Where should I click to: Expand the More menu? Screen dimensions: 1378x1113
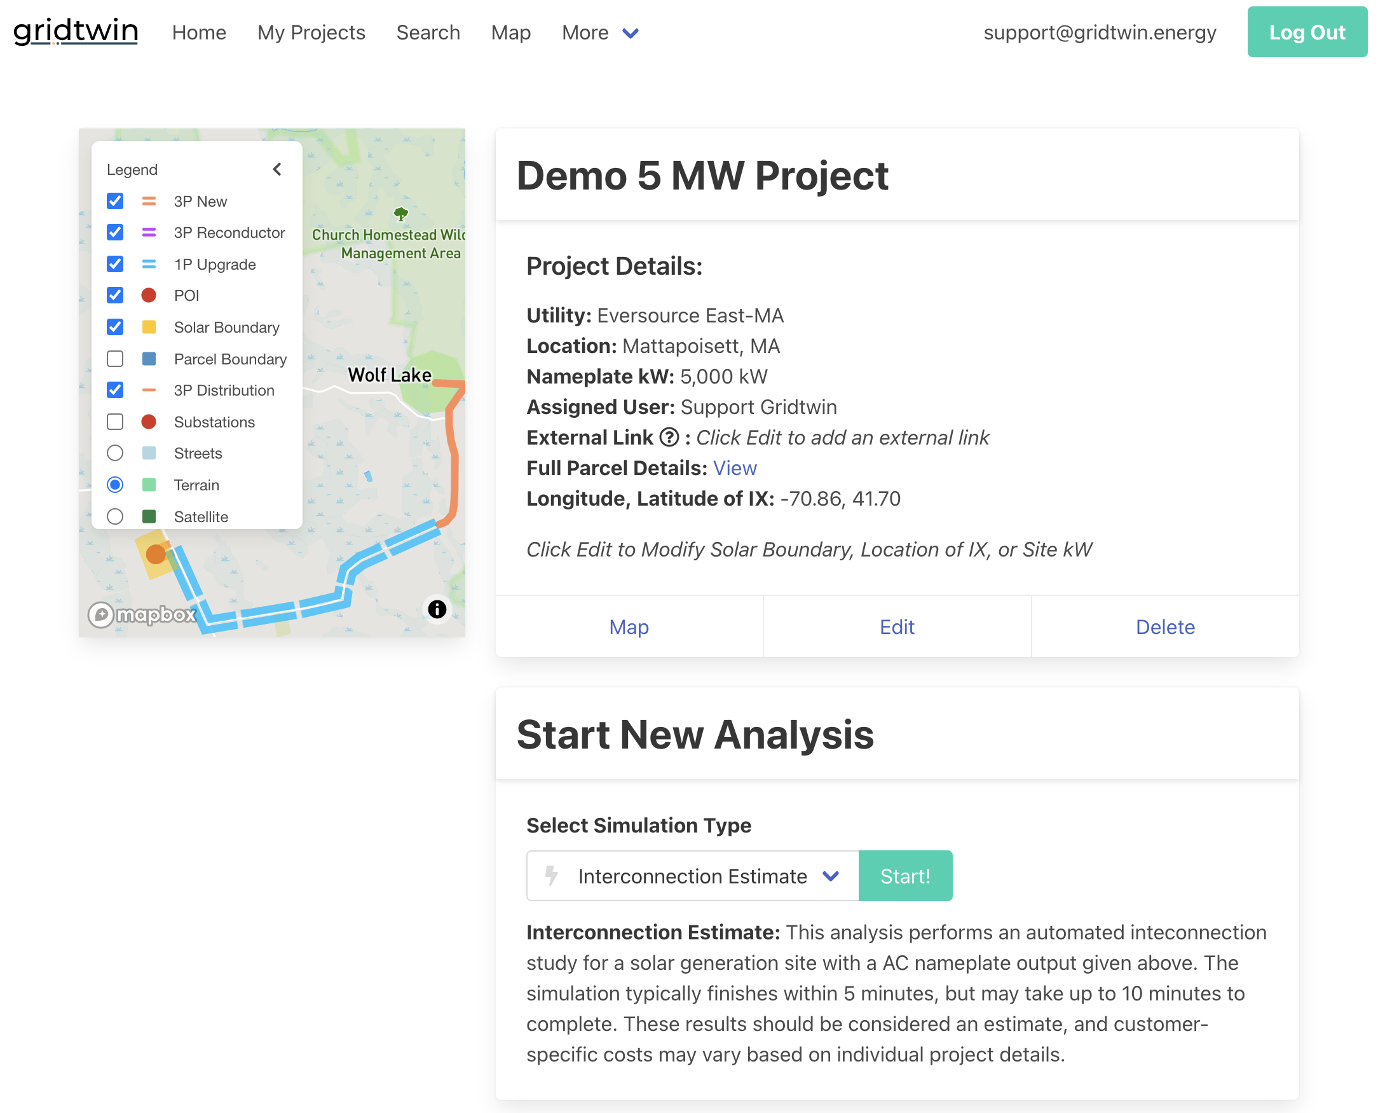coord(600,32)
